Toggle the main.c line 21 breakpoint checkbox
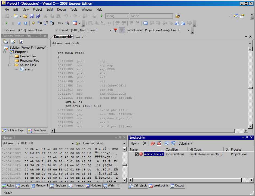 pyautogui.click(x=137, y=154)
